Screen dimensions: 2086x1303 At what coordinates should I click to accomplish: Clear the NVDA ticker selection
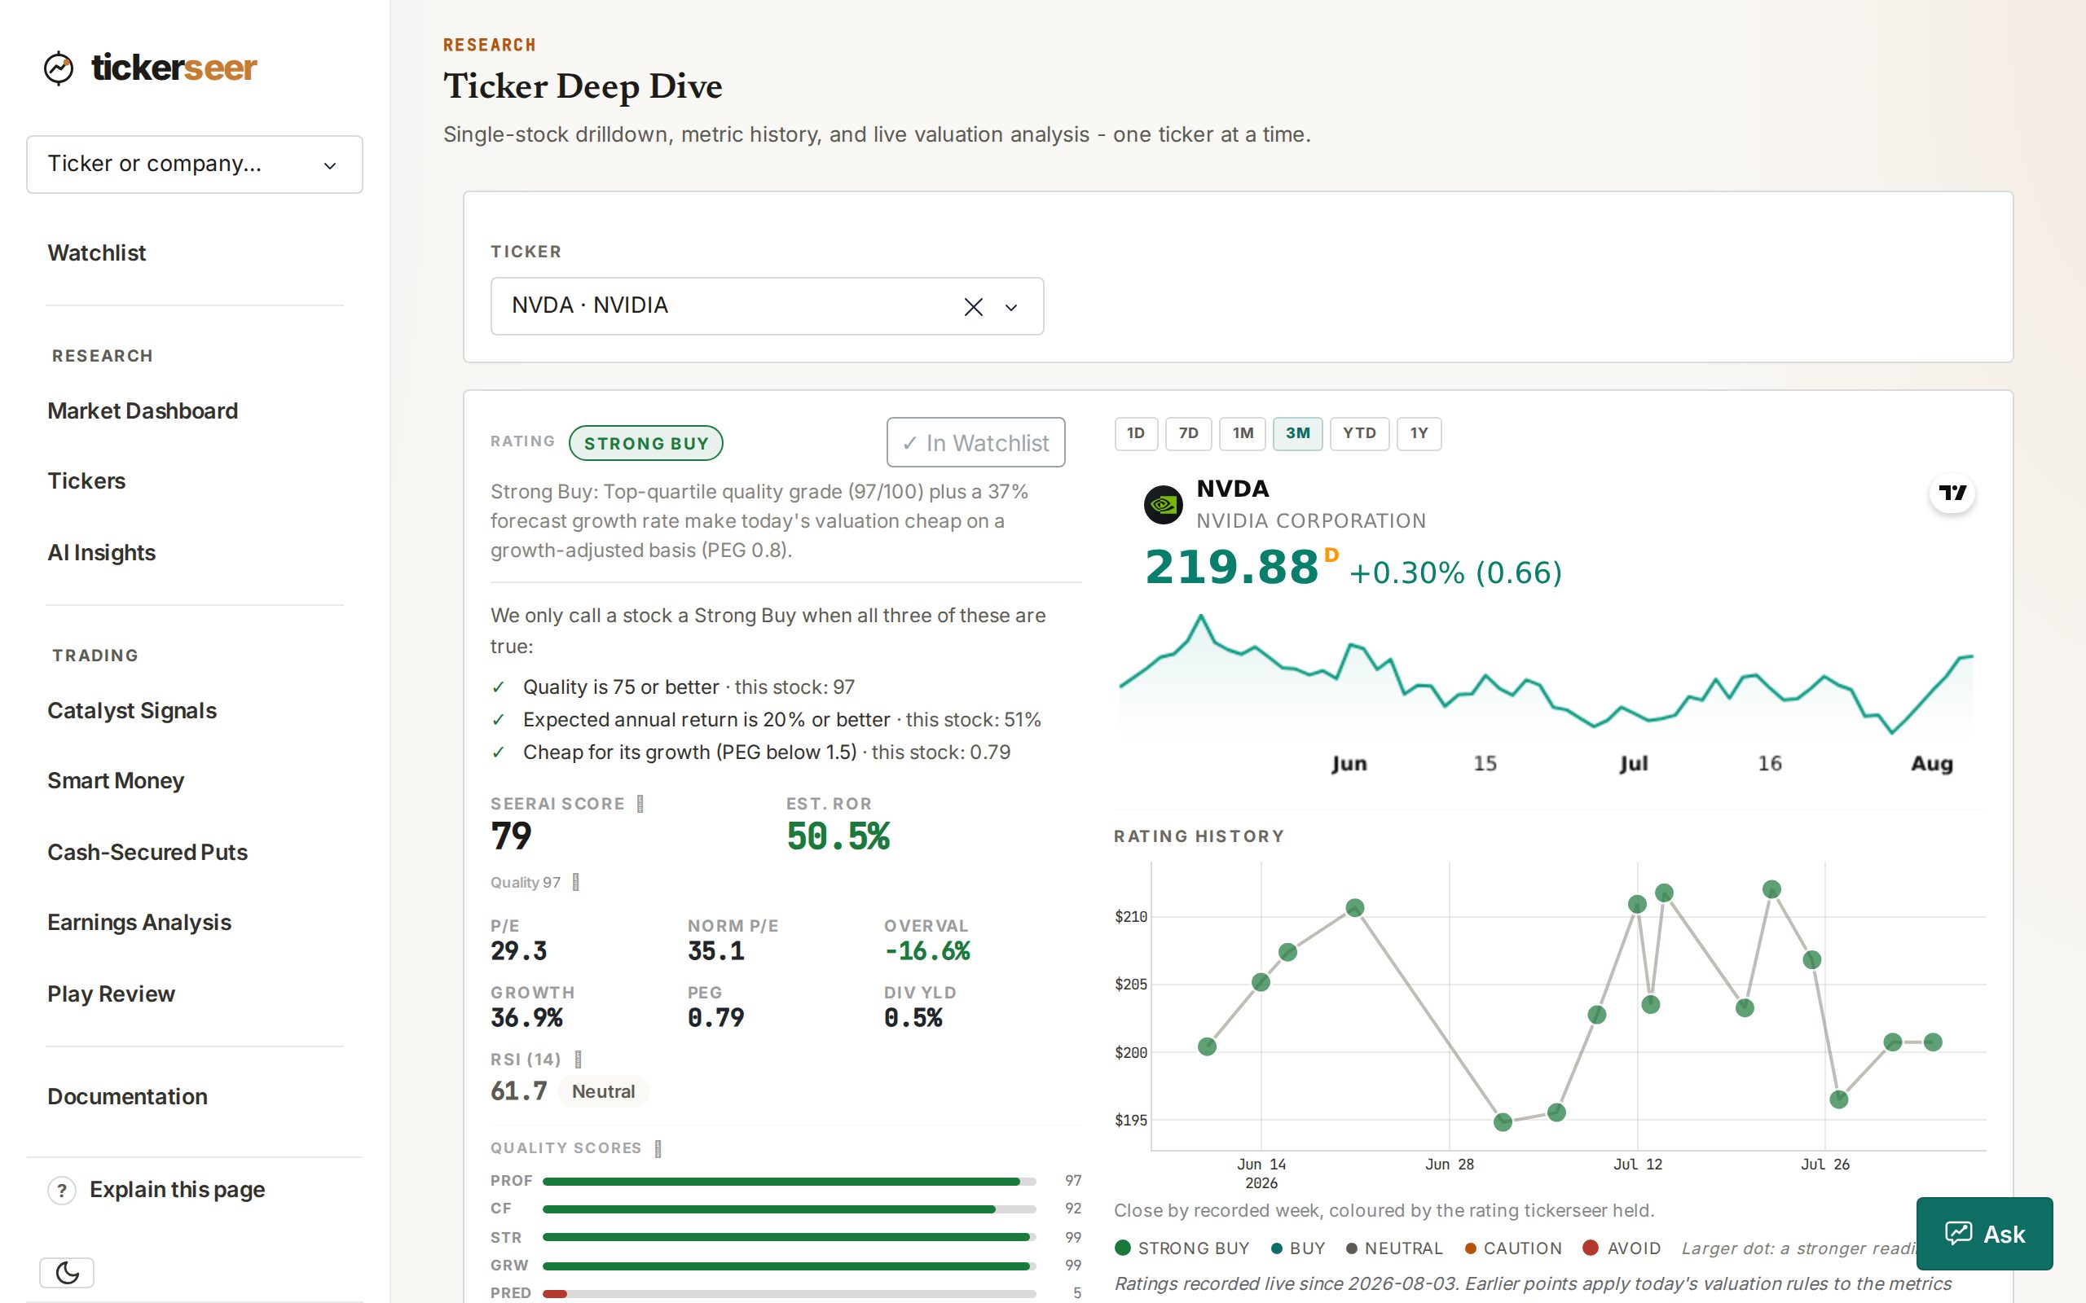[x=973, y=307]
